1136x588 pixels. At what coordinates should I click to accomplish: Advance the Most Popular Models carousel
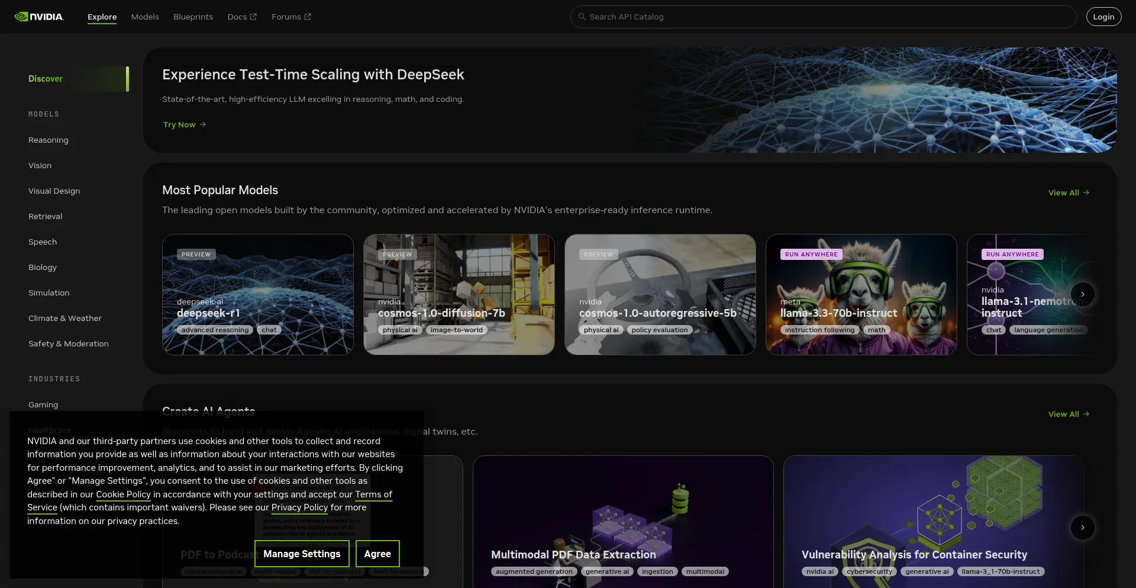1083,294
